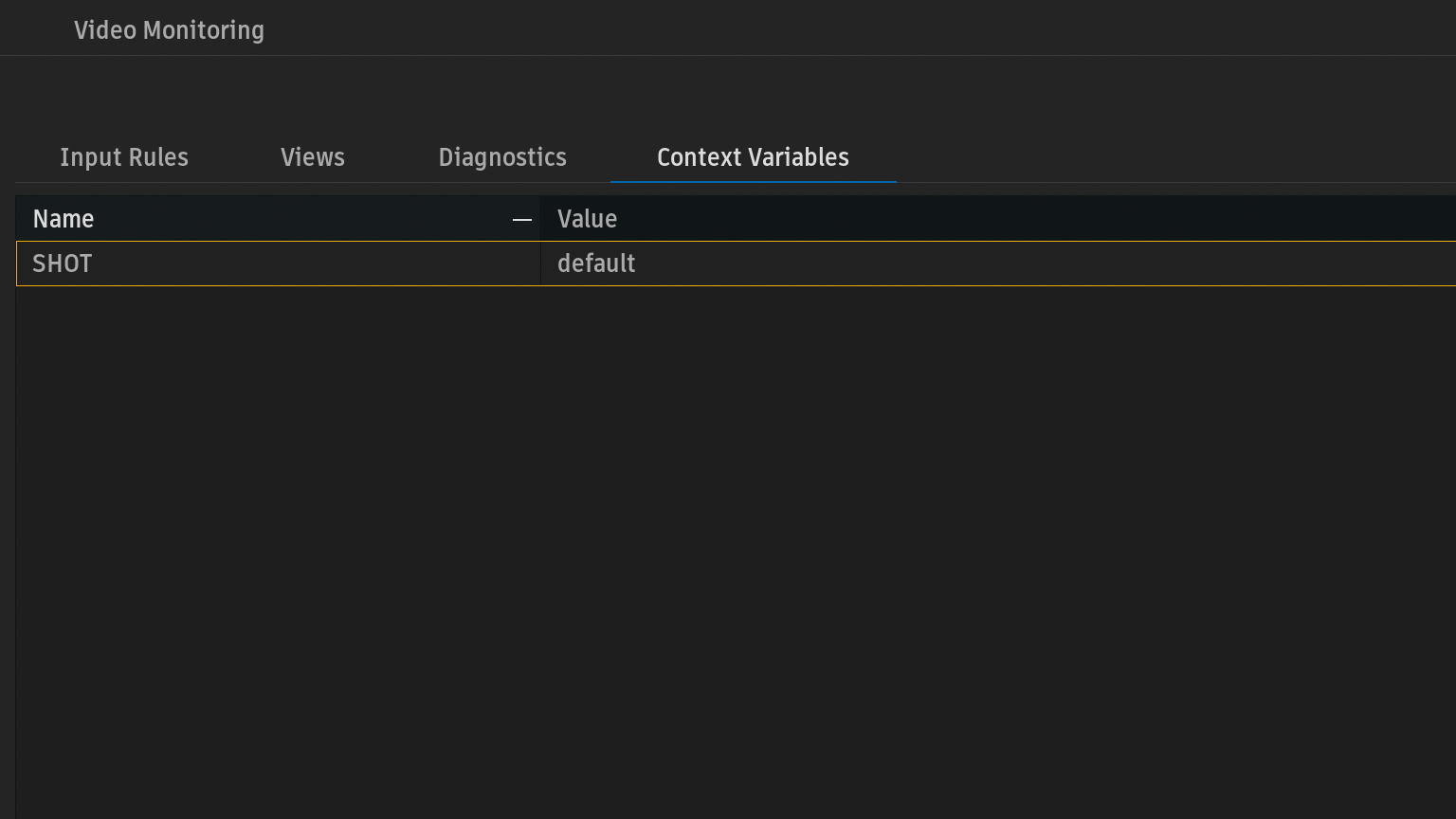Screen dimensions: 1456x819
Task: Click the Name column header text
Action: tap(64, 219)
